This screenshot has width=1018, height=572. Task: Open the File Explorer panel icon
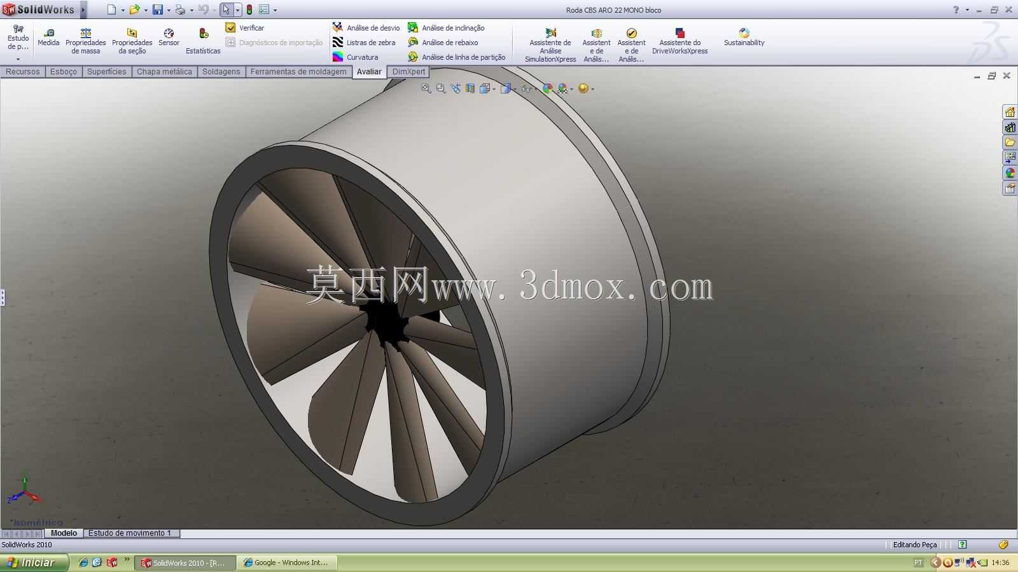[1010, 142]
